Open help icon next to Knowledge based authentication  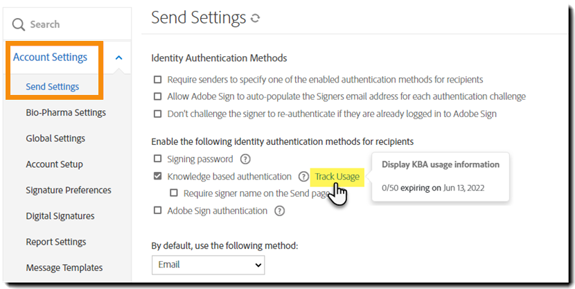coord(303,177)
